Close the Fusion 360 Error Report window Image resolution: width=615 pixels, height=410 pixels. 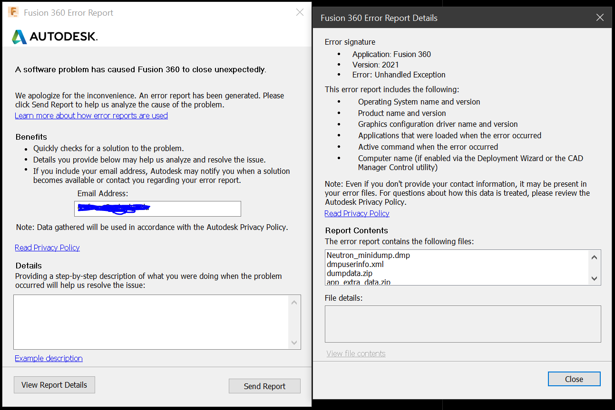click(x=300, y=12)
